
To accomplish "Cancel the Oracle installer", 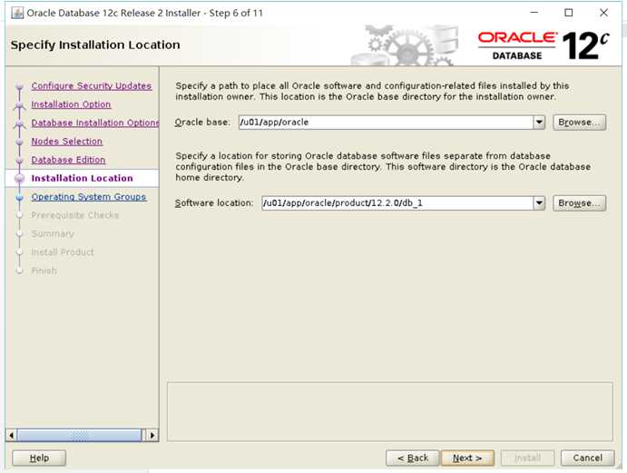I will click(x=587, y=458).
